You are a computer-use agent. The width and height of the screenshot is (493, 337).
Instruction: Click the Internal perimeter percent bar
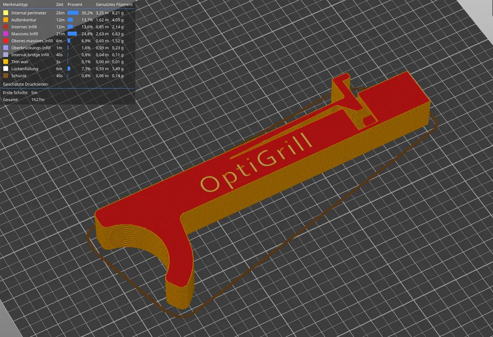[x=73, y=13]
